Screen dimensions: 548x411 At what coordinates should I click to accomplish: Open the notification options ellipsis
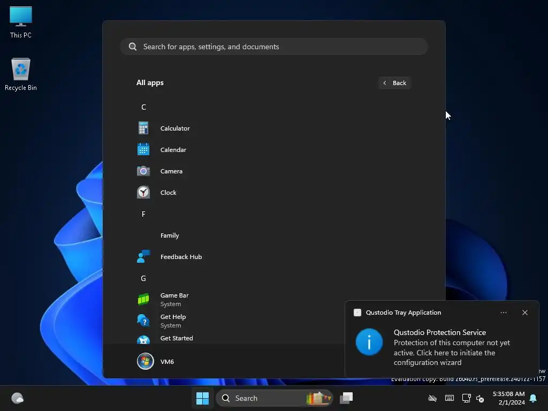[504, 313]
